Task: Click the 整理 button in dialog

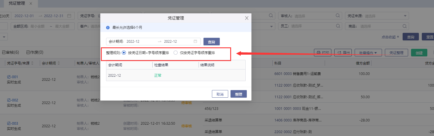Action: [x=238, y=94]
